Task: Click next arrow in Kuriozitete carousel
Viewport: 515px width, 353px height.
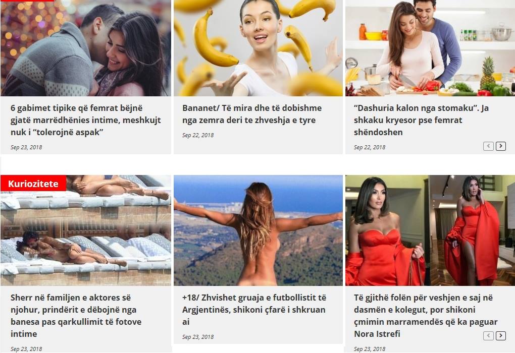Action: pyautogui.click(x=500, y=336)
